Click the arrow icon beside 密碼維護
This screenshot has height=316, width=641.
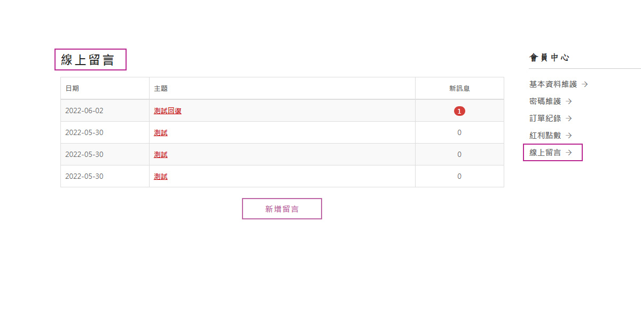coord(569,101)
